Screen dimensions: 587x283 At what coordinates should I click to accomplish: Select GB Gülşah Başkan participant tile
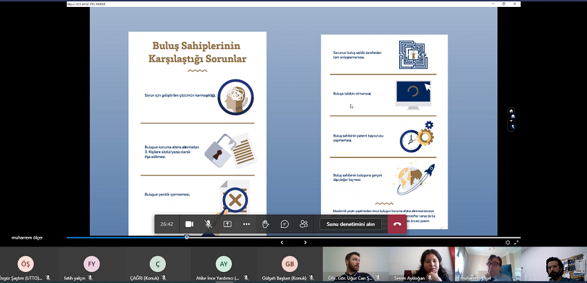(x=289, y=265)
